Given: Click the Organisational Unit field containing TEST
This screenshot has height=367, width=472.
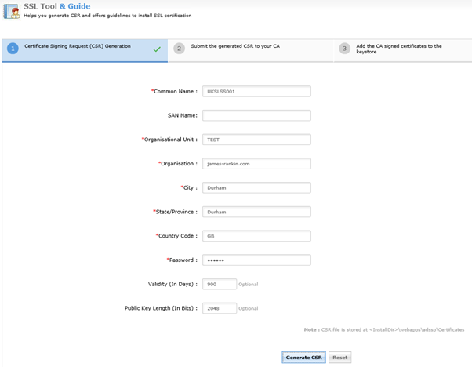Looking at the screenshot, I should [x=256, y=140].
